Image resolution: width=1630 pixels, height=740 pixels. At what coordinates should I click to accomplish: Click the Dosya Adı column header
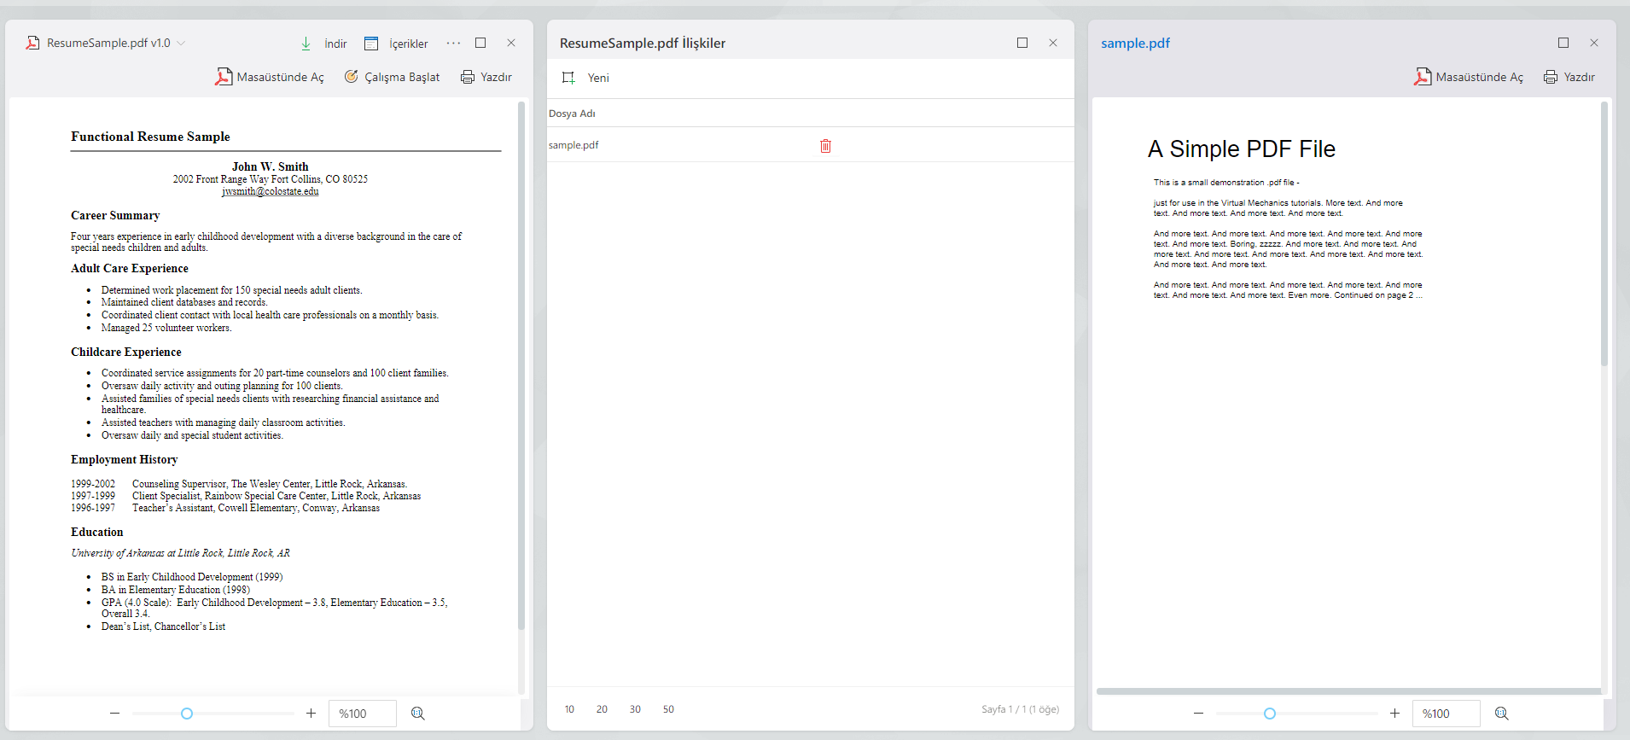[x=572, y=114]
